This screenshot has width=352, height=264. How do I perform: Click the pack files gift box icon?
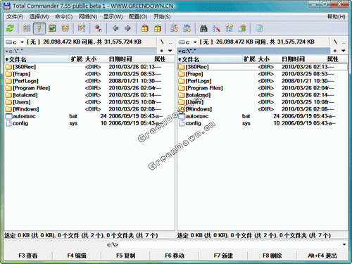[145, 28]
